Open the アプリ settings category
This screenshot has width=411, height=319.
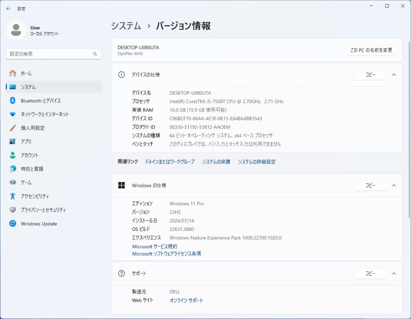tap(54, 141)
